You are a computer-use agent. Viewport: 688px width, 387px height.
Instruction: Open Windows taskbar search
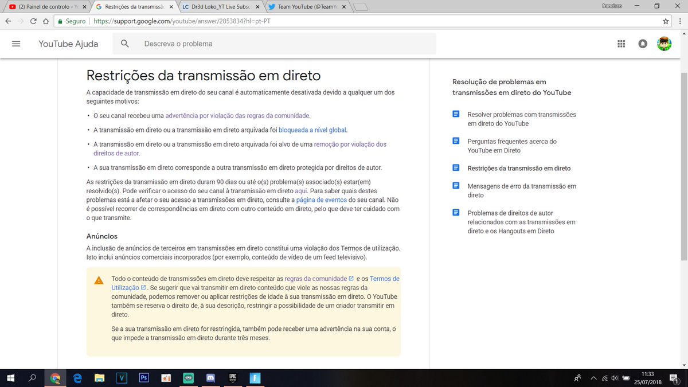33,378
